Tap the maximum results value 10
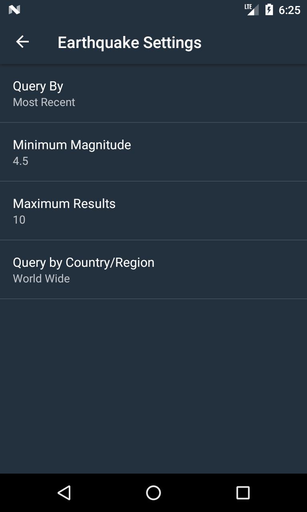The width and height of the screenshot is (307, 512). (19, 220)
